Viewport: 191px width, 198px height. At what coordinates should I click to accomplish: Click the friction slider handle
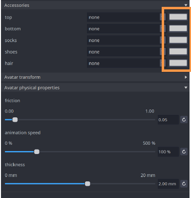coord(15,120)
